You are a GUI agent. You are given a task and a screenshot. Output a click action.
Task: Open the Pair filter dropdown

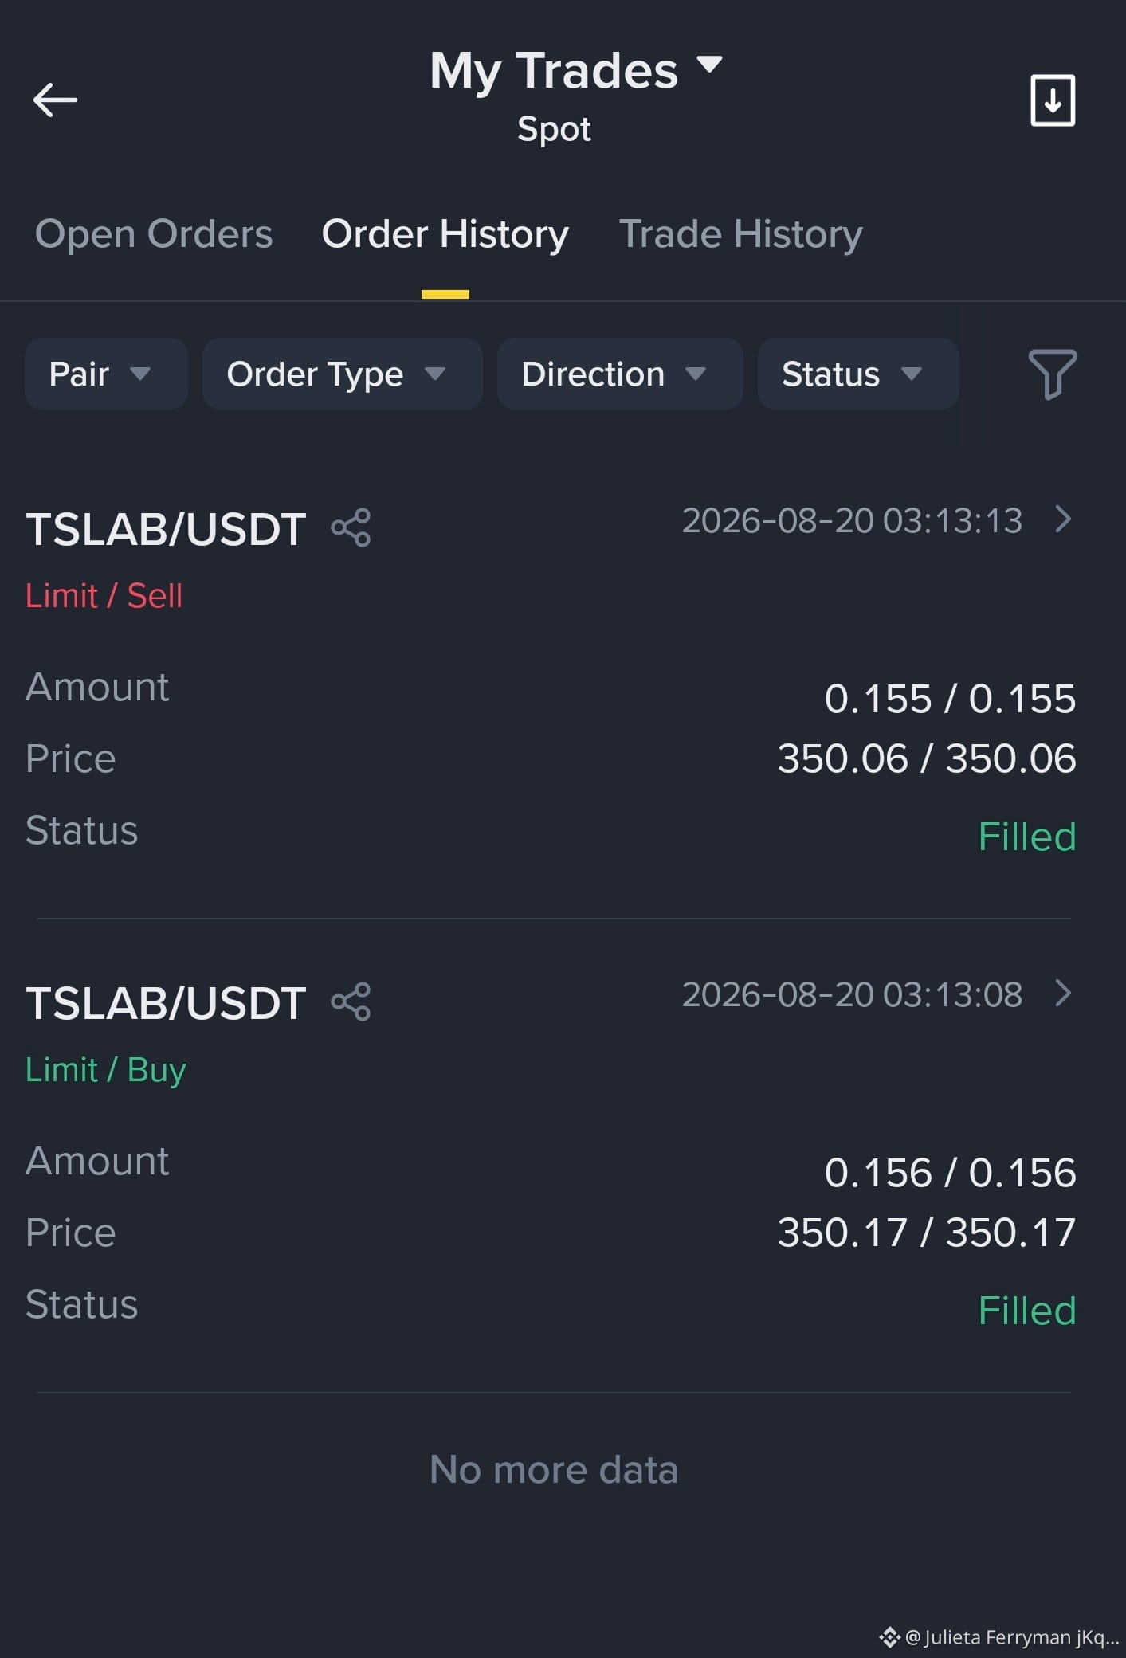click(106, 374)
